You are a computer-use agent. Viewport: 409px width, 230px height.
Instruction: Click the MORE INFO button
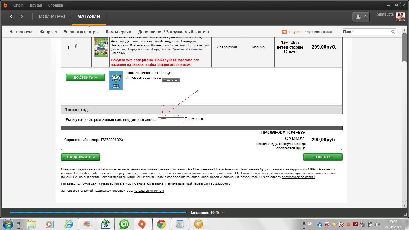click(171, 80)
